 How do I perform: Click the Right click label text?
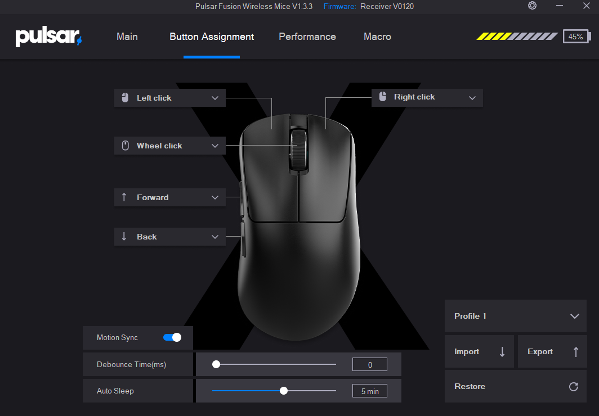click(x=414, y=97)
